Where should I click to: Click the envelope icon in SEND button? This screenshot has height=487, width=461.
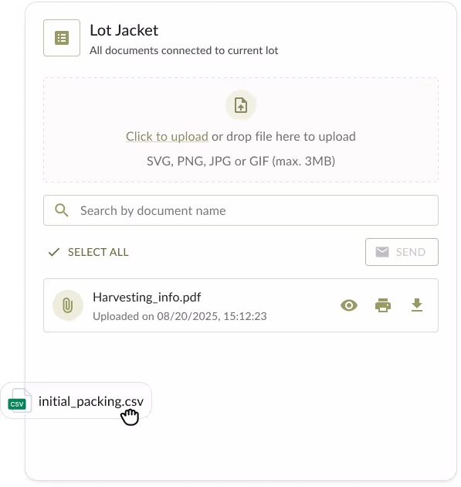(x=382, y=252)
